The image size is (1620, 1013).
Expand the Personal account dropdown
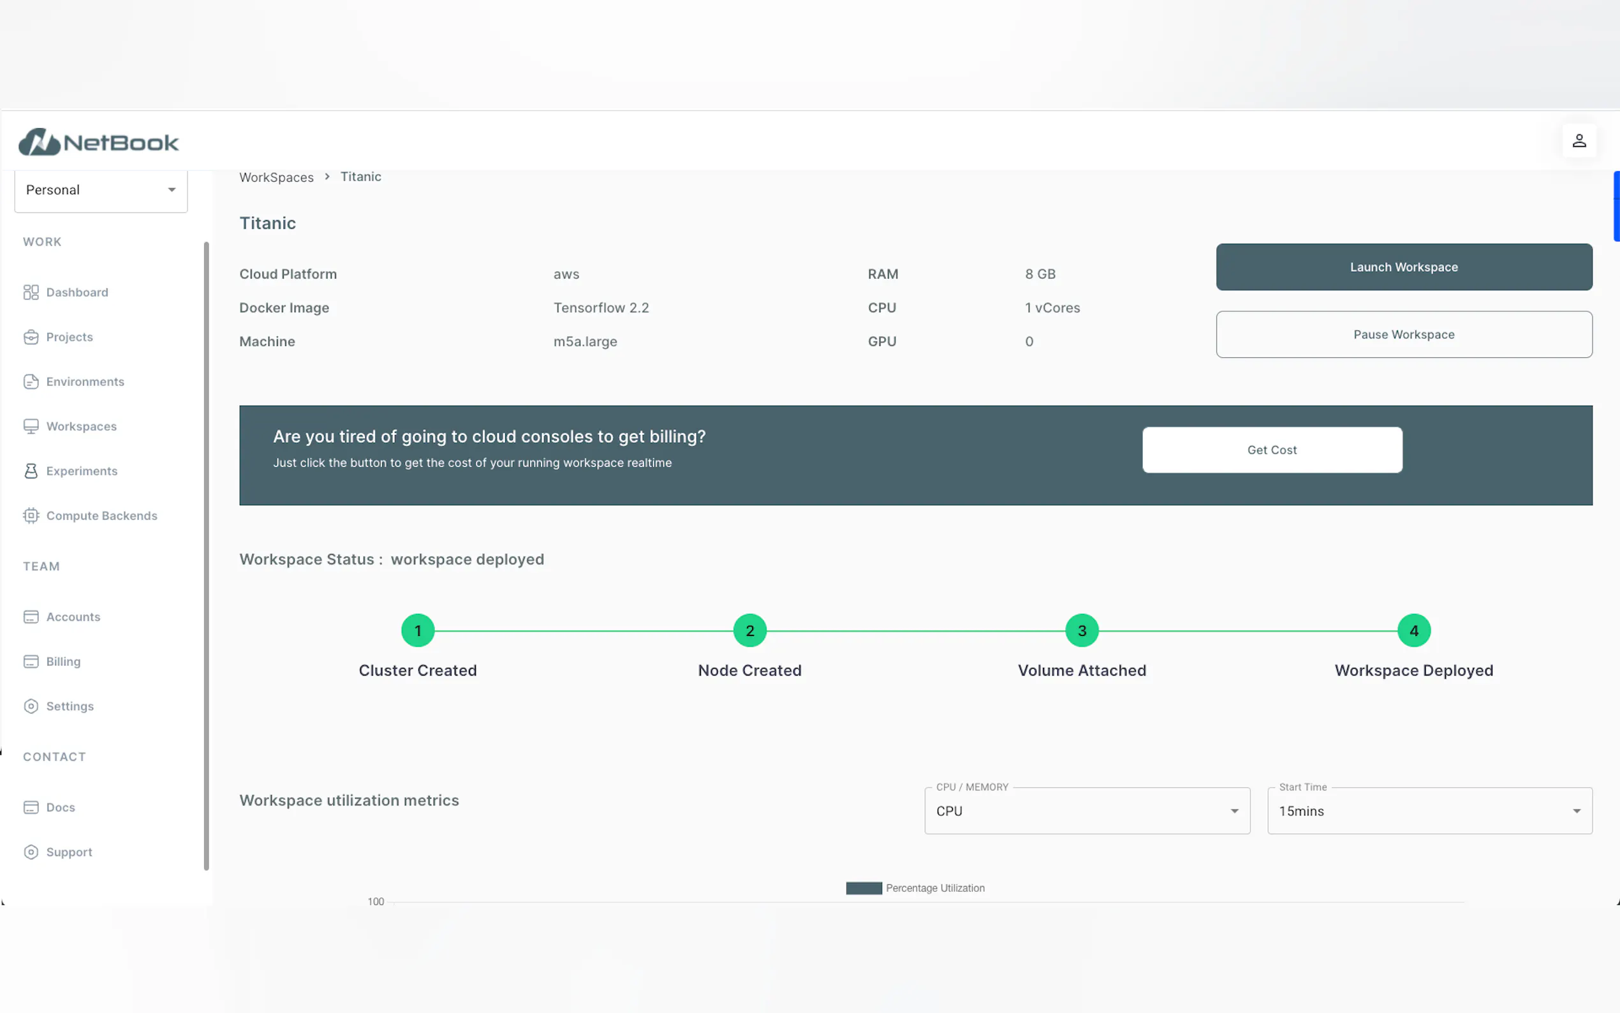pyautogui.click(x=101, y=190)
